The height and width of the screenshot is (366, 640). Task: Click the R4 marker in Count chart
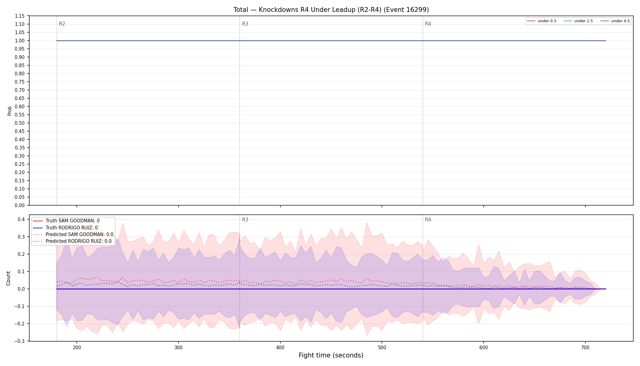[x=428, y=220]
